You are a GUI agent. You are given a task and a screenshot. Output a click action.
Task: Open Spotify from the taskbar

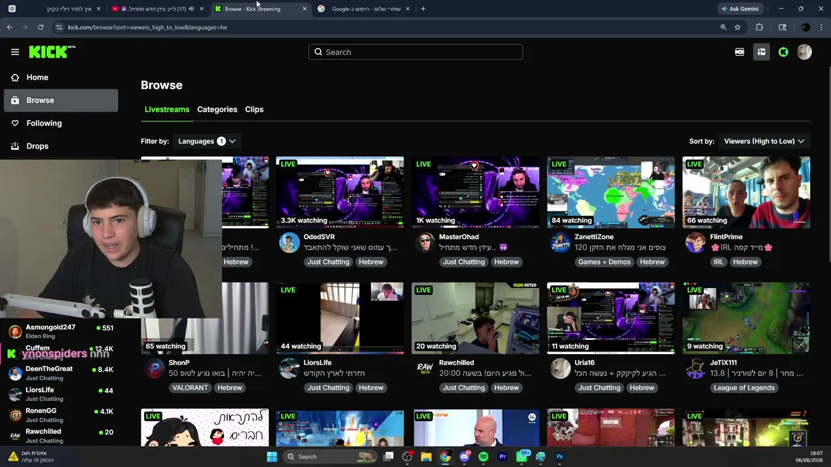(x=483, y=457)
